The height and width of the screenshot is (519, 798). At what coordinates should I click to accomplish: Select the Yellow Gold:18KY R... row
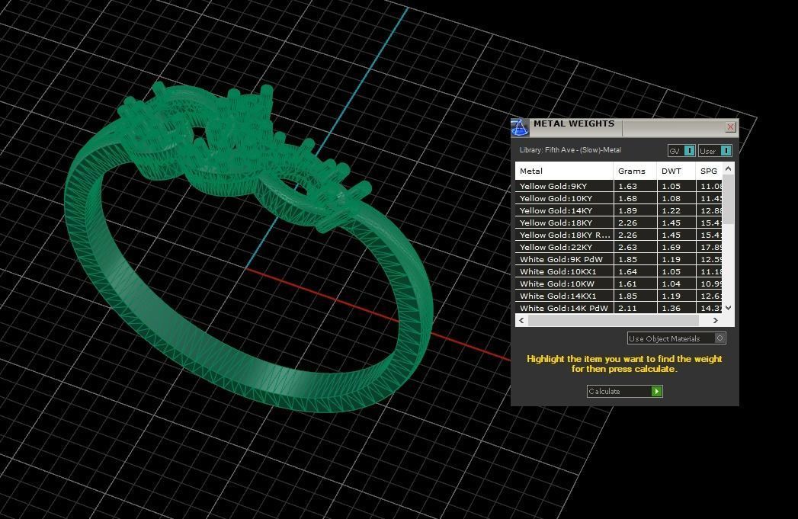(618, 235)
